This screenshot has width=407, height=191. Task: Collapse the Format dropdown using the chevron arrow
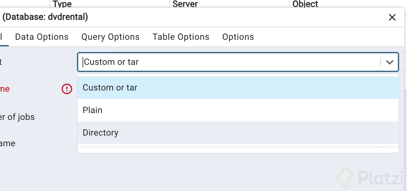click(x=389, y=62)
